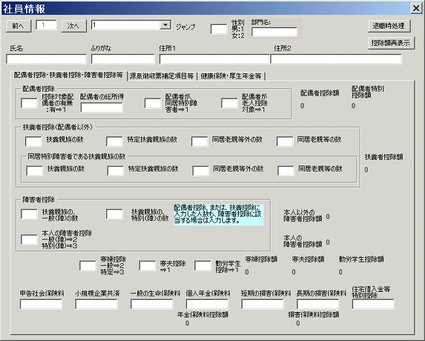
Task: Select 配偶者控除・扶養者控除・障害者控除等 tab
Action: [68, 75]
